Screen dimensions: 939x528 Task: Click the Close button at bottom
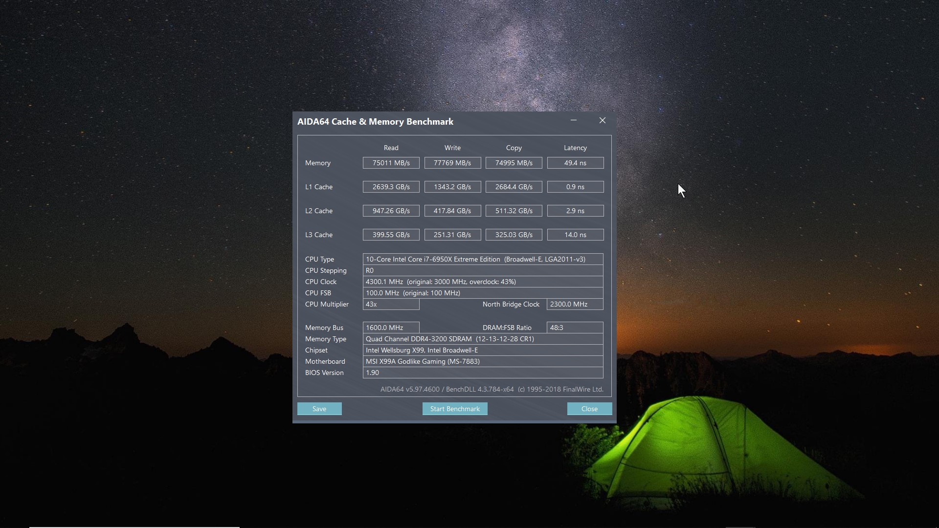coord(589,409)
